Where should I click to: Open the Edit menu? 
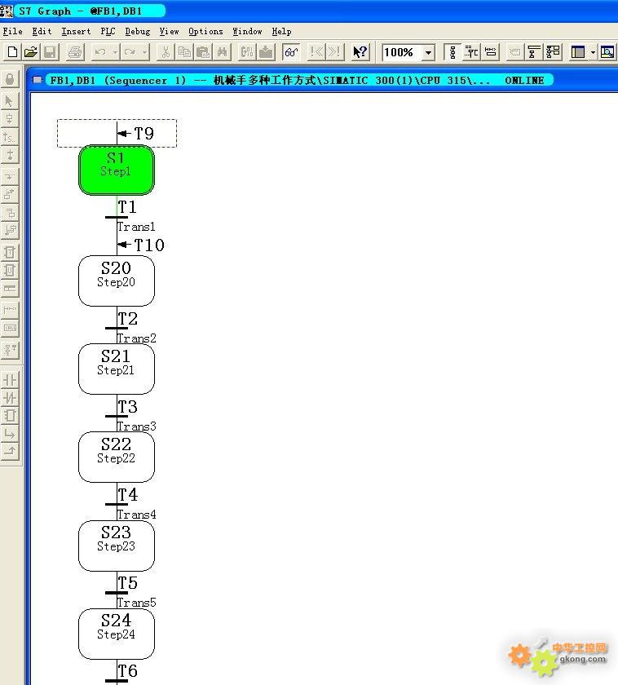point(42,32)
